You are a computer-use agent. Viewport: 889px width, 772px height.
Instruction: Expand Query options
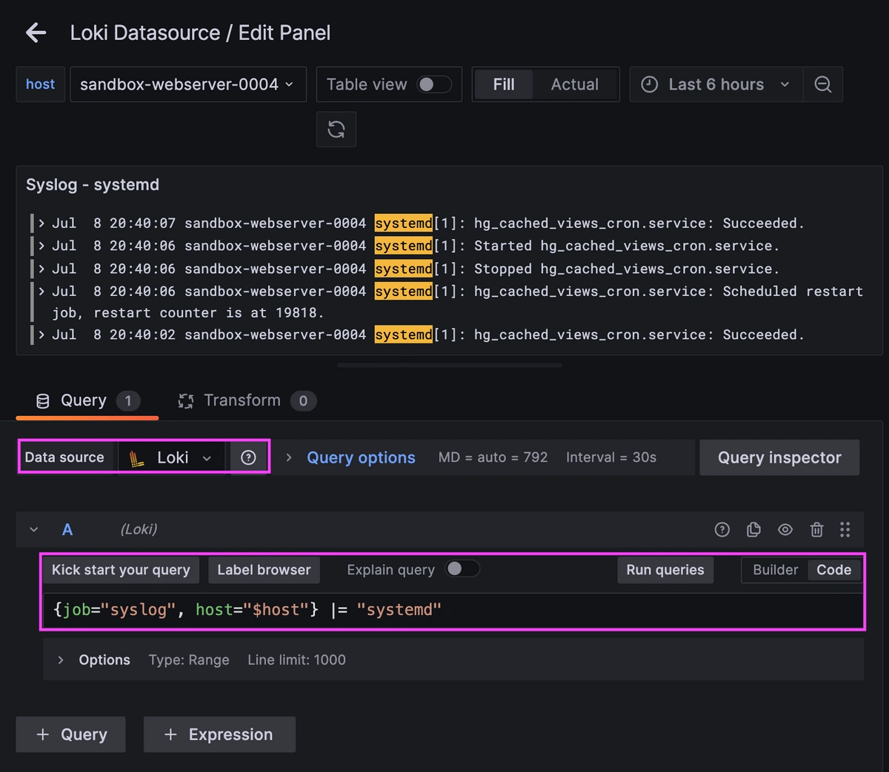click(x=361, y=457)
